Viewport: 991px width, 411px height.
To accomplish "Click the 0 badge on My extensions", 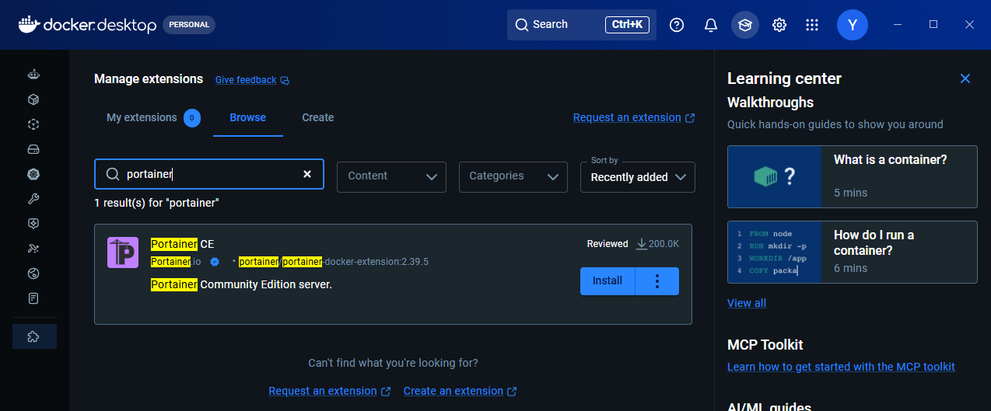I will 192,118.
